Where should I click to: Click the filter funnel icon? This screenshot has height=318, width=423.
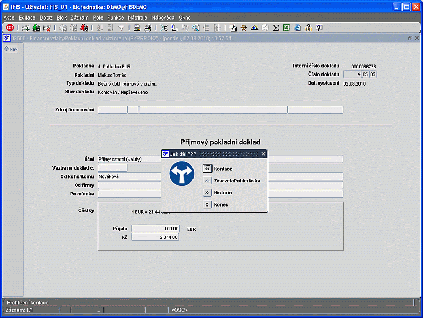(x=122, y=28)
